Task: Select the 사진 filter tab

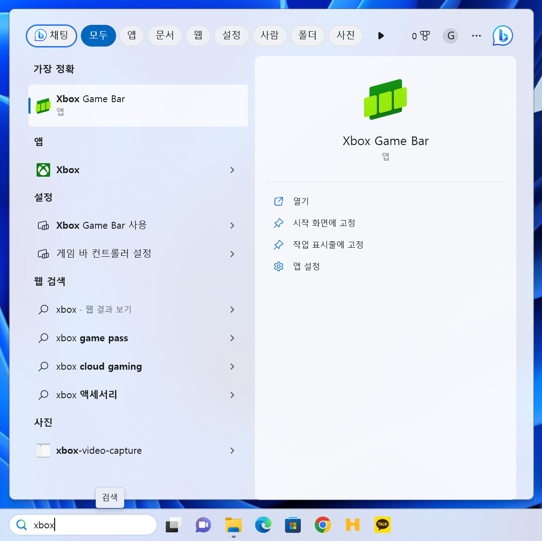Action: [x=346, y=36]
